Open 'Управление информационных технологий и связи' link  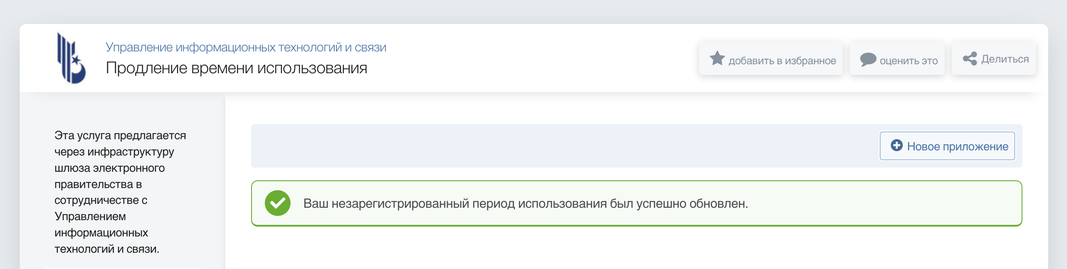point(246,47)
